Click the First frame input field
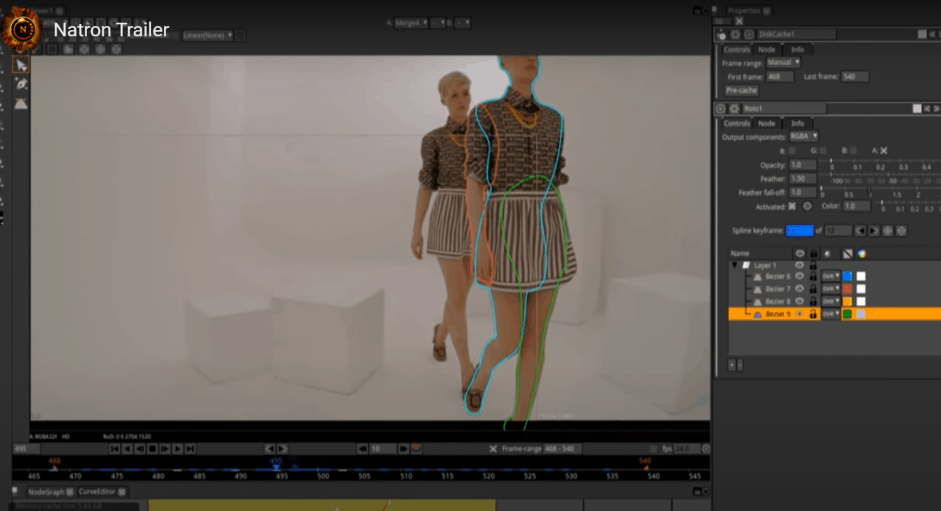 click(x=780, y=76)
